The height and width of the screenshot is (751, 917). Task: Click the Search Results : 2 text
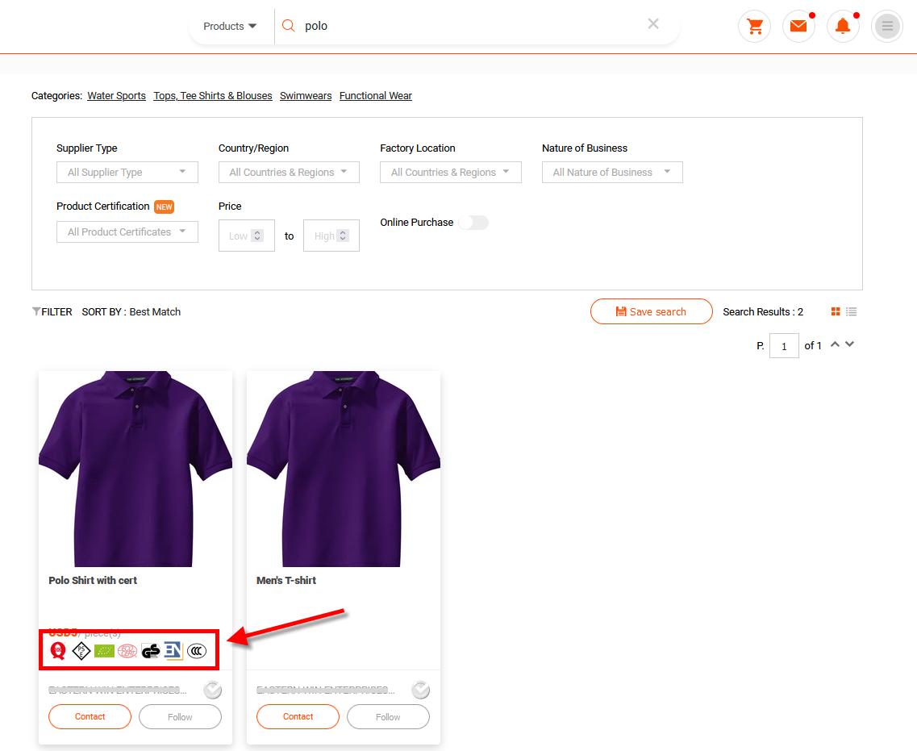pos(763,311)
